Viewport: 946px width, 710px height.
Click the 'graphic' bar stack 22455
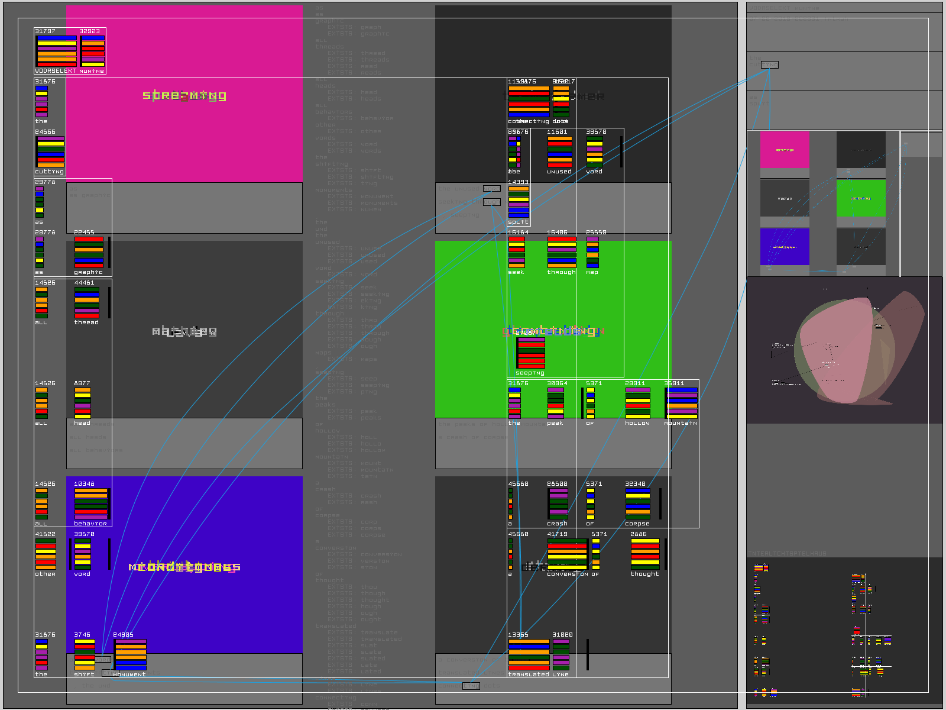[89, 252]
